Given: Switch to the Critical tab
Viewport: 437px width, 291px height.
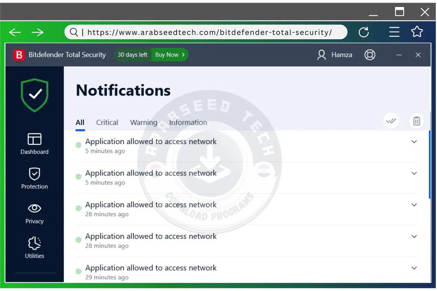Looking at the screenshot, I should pos(107,123).
